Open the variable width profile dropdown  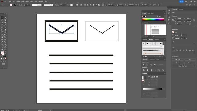click(42, 5)
